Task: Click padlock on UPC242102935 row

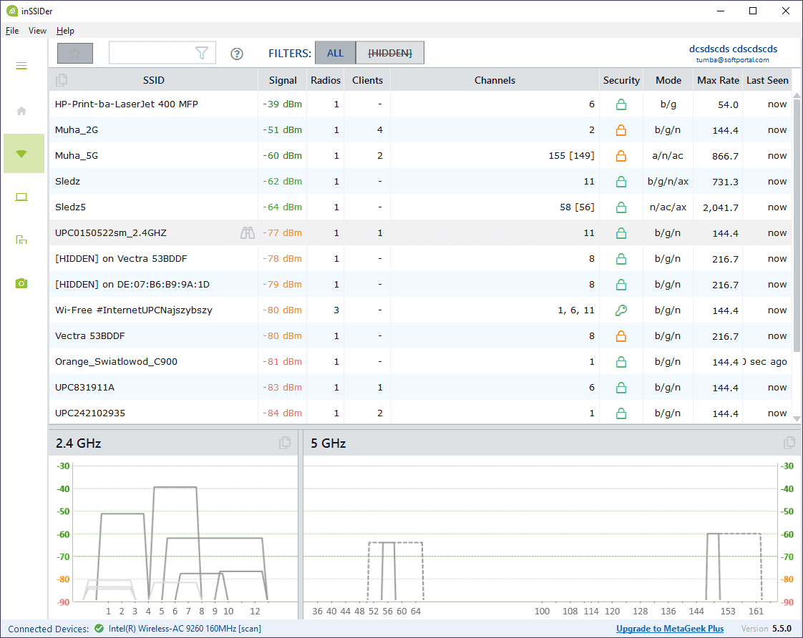Action: coord(621,413)
